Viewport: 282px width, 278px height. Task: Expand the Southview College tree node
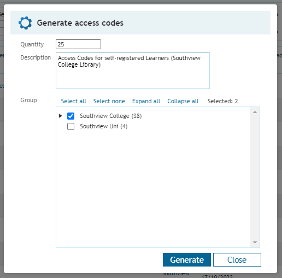point(61,116)
